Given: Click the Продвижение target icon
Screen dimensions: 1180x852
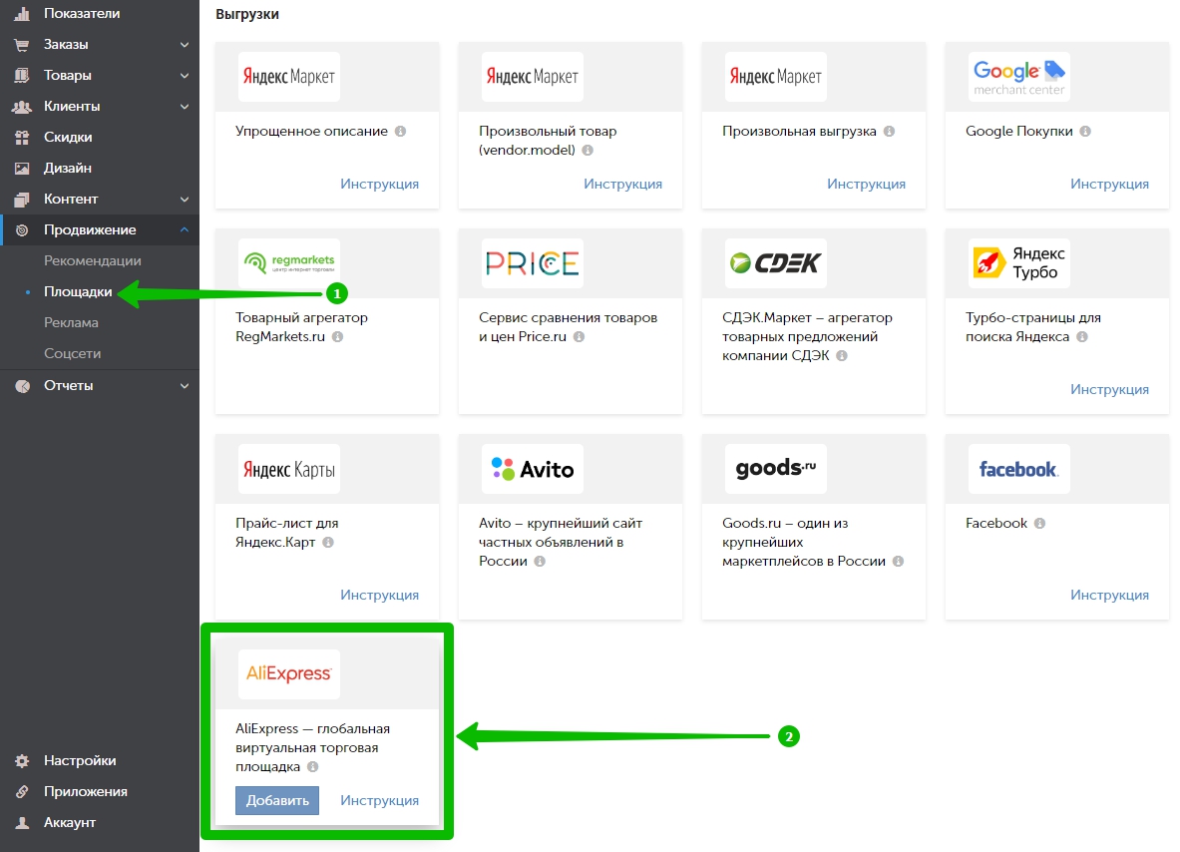Looking at the screenshot, I should pos(22,229).
